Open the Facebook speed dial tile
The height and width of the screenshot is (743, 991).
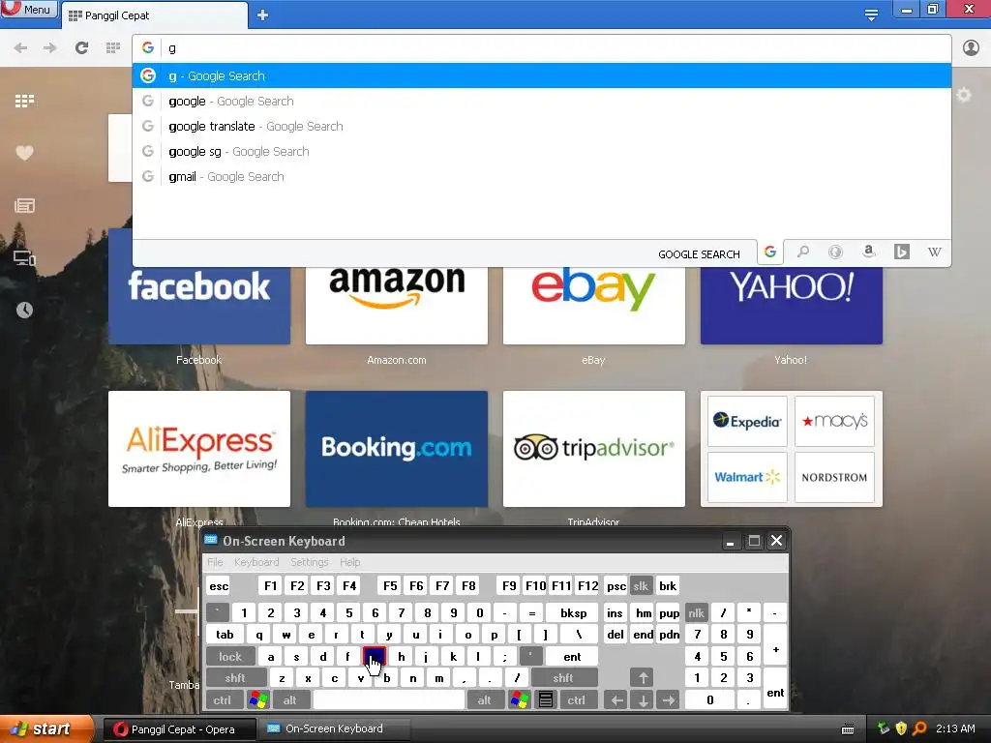click(x=199, y=305)
